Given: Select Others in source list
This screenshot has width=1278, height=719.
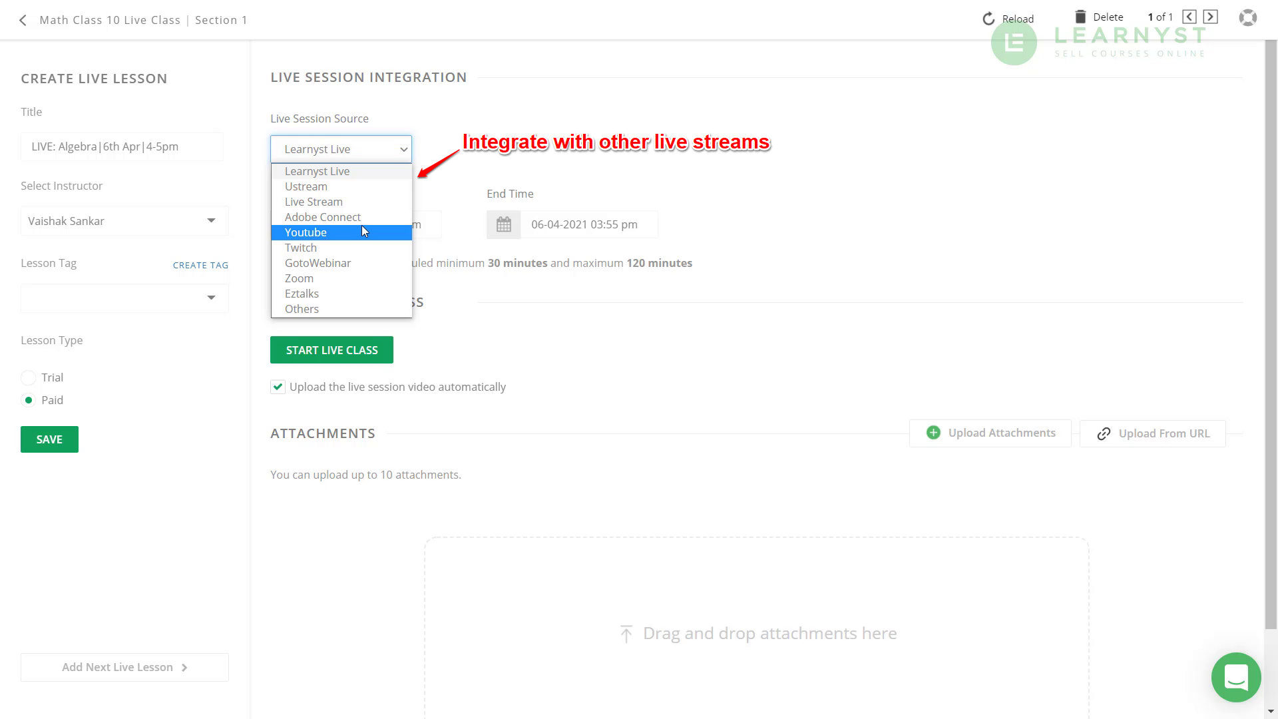Looking at the screenshot, I should pyautogui.click(x=341, y=309).
